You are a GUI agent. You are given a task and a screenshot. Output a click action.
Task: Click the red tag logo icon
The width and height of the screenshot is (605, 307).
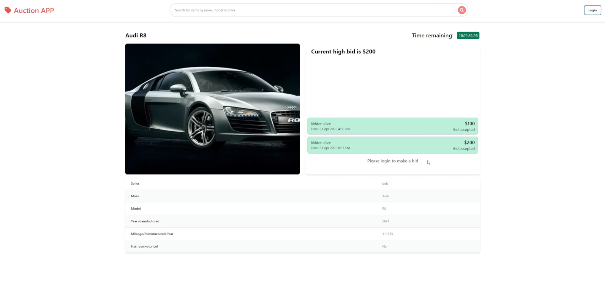point(8,10)
